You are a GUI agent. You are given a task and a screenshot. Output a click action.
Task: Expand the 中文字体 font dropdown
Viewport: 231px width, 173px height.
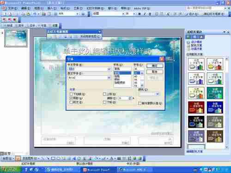[x=109, y=69]
